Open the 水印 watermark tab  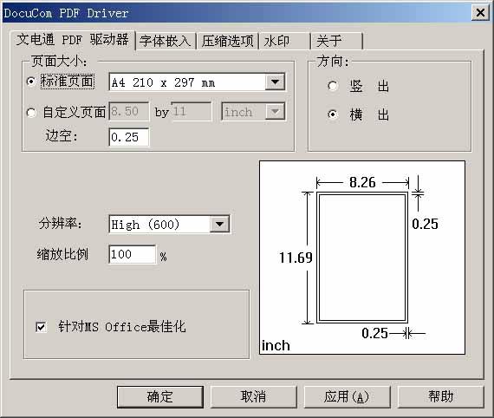[284, 41]
